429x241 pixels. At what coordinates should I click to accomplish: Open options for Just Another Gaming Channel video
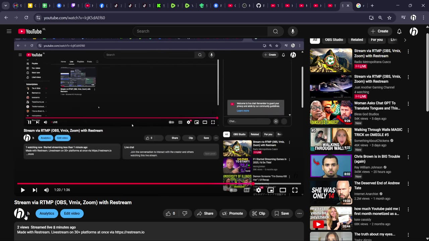[408, 77]
